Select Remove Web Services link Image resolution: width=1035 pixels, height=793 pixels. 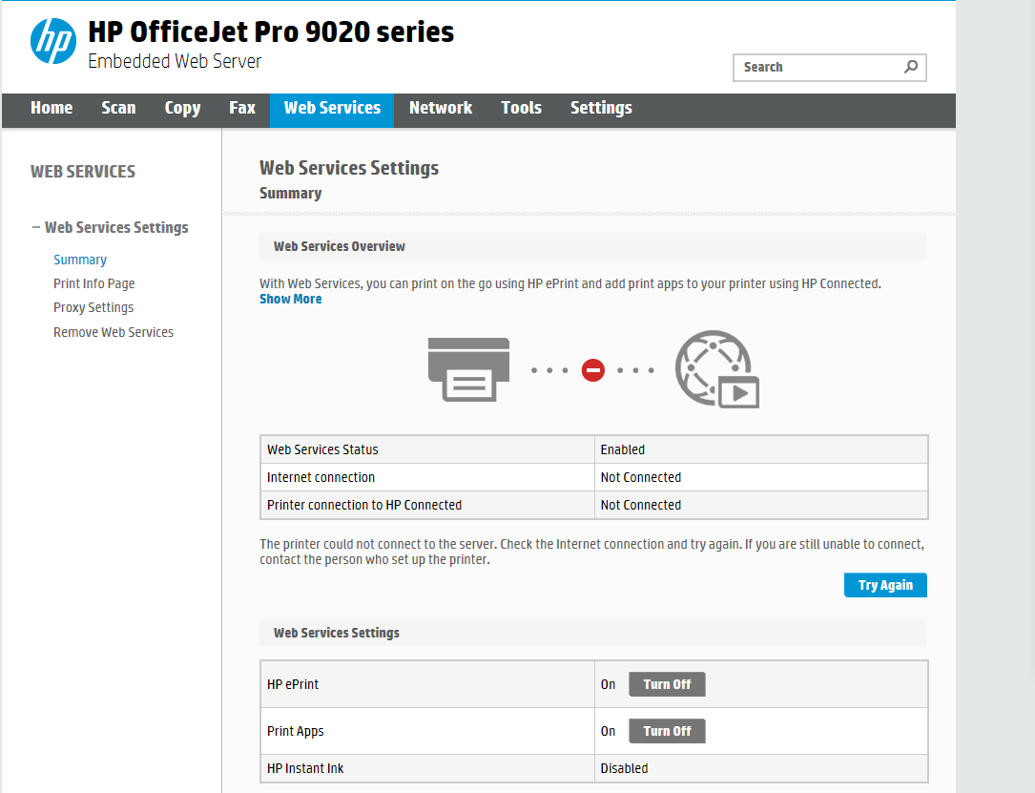(114, 332)
